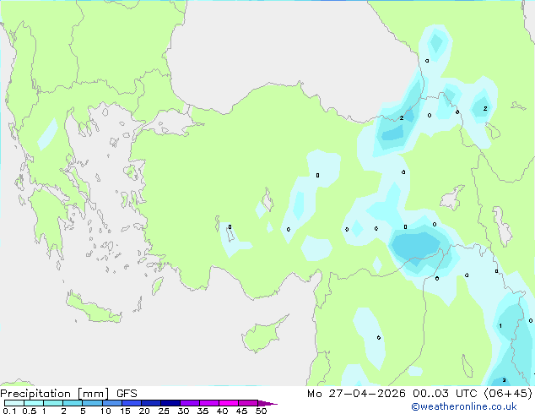The image size is (535, 414).
Task: Choose the 25–30 mm navy legend swatch
Action: [x=170, y=403]
